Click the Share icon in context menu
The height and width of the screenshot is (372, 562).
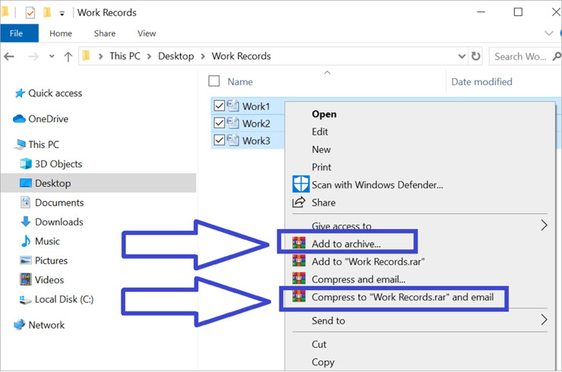(298, 203)
